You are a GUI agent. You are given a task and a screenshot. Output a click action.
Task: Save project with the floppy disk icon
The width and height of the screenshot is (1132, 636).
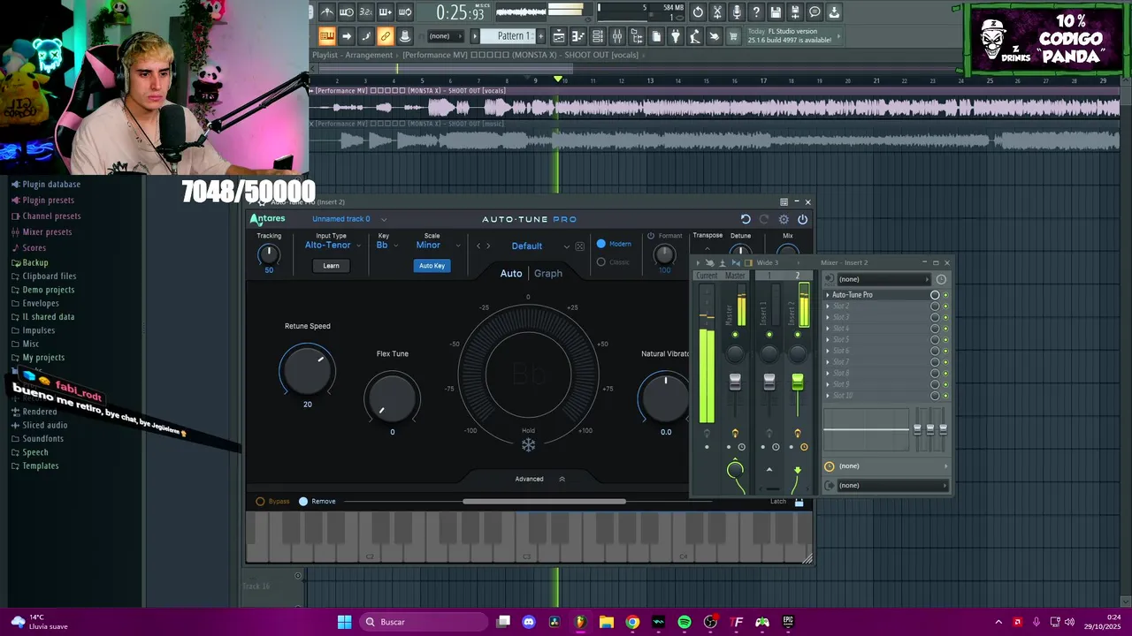coord(776,12)
